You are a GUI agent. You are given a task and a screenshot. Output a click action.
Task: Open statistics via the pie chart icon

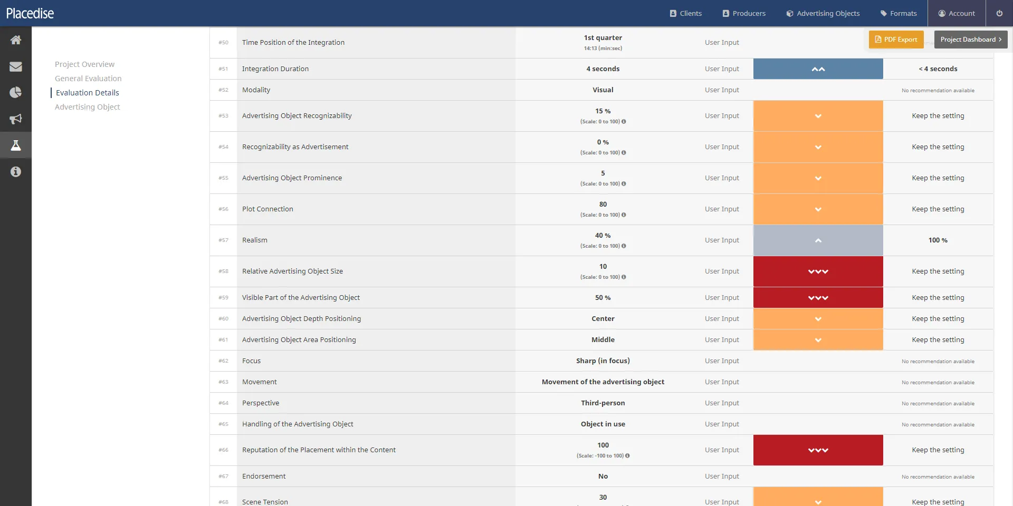[16, 92]
